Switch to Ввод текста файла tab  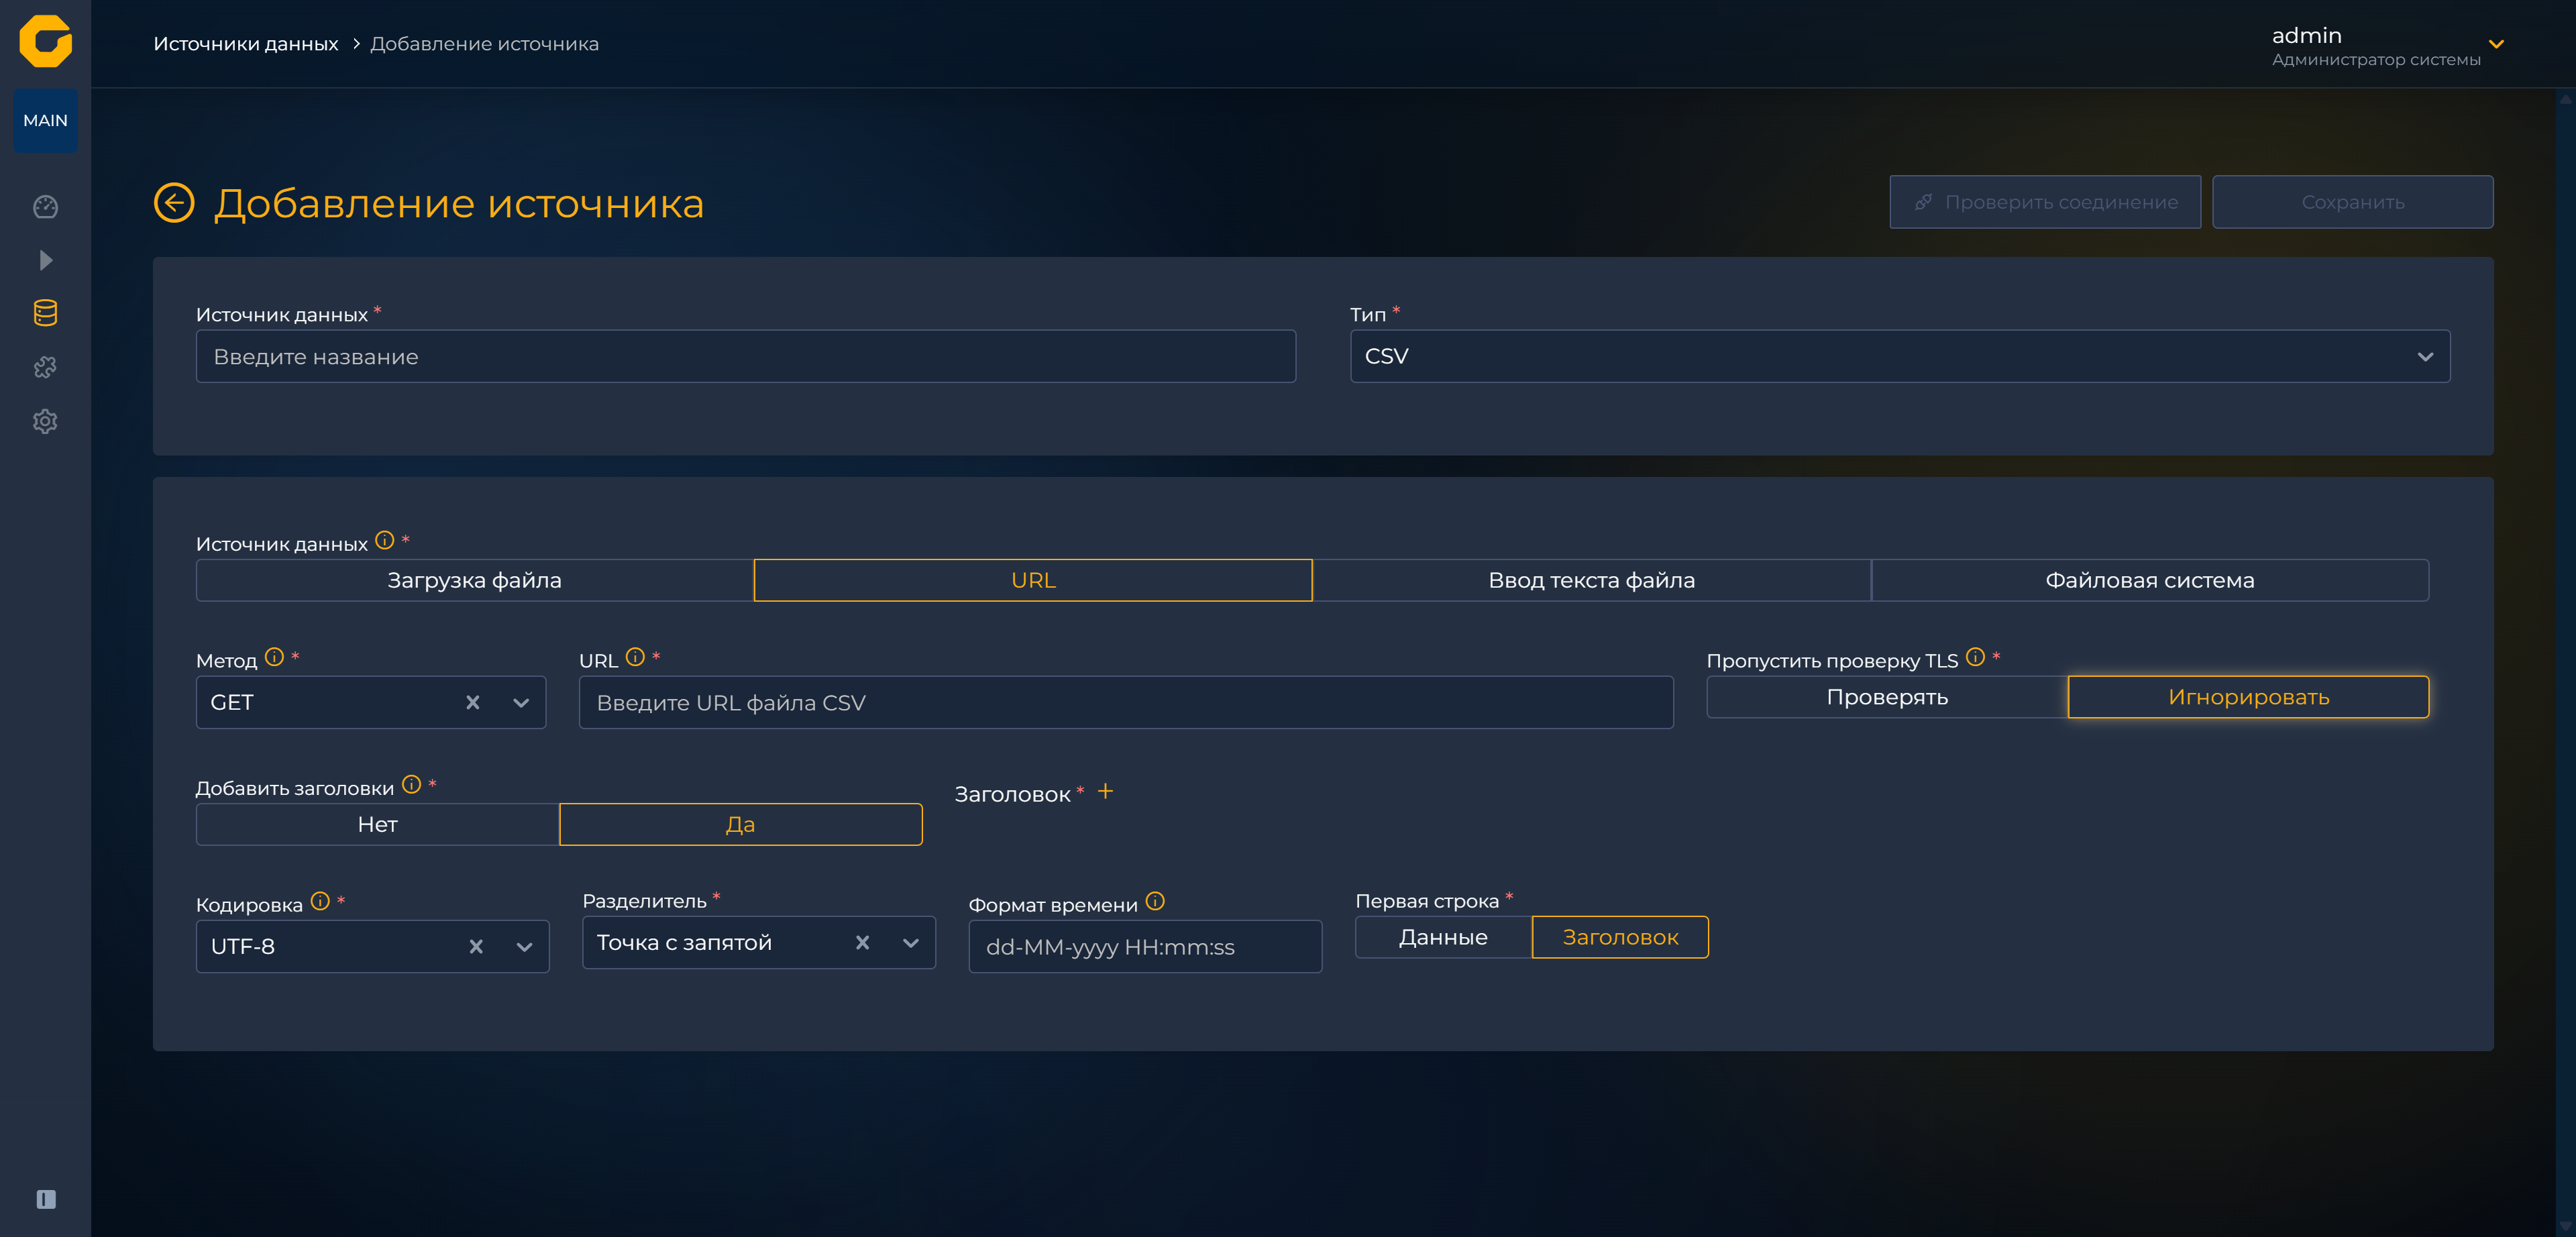pyautogui.click(x=1592, y=581)
